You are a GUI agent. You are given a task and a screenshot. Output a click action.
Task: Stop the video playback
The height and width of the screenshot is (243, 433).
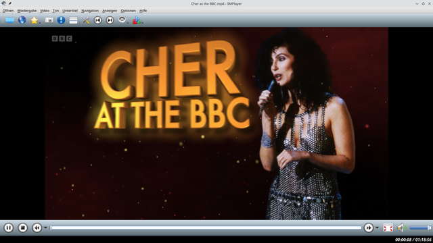(22, 228)
